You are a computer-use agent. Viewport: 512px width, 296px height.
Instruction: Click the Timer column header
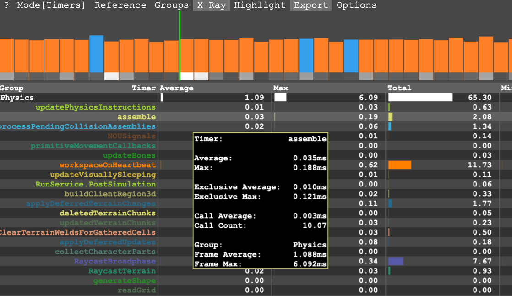click(x=144, y=88)
